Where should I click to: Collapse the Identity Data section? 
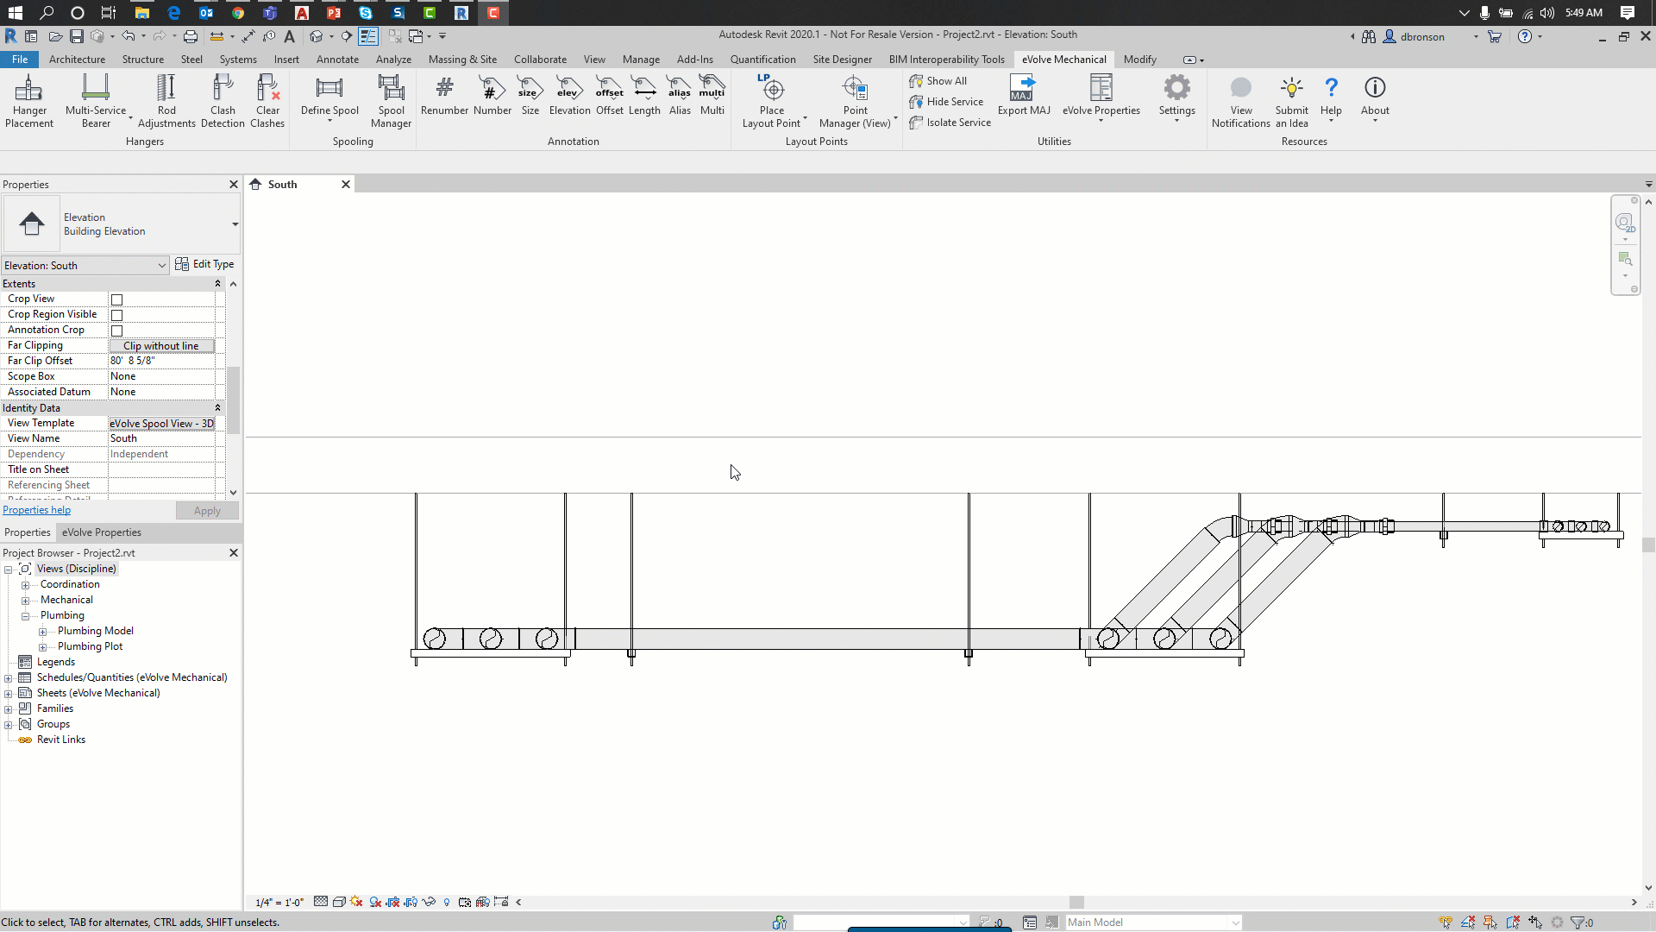point(217,408)
